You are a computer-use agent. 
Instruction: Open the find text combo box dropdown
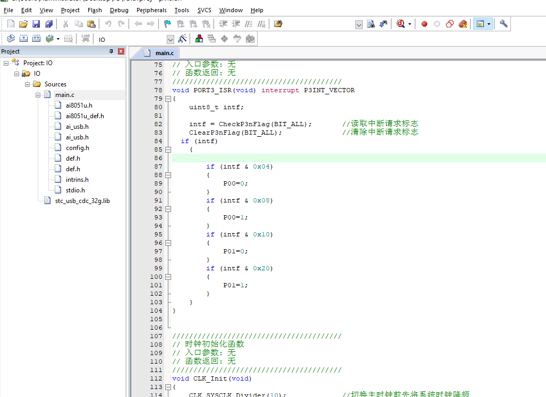point(359,25)
